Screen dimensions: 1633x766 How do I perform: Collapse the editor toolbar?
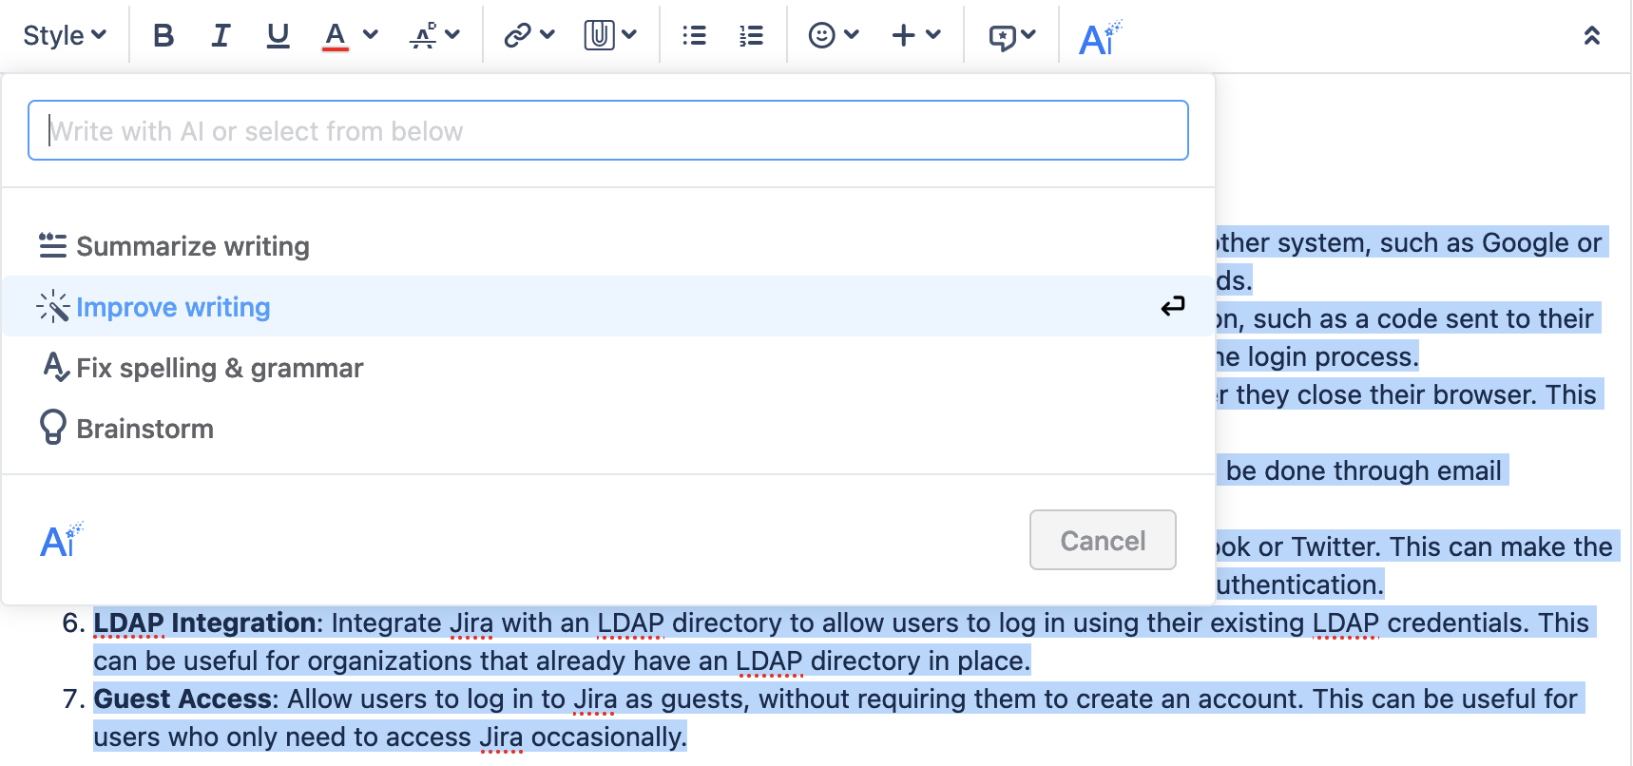(1592, 36)
